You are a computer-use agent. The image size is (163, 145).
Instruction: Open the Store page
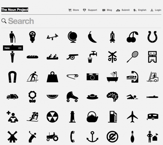tap(74, 10)
